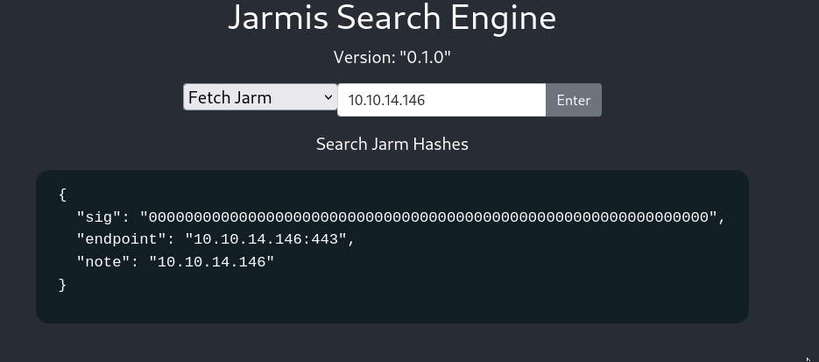
Task: Click the Version "0.1.0" text
Action: coord(392,58)
